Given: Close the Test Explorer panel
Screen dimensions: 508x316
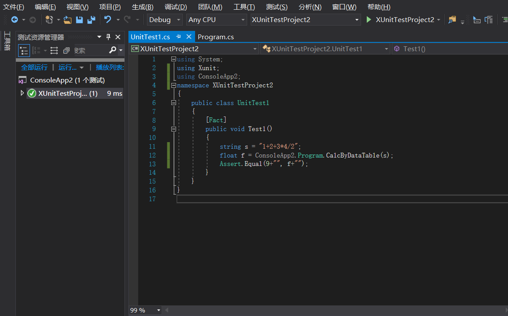Looking at the screenshot, I should (x=118, y=37).
